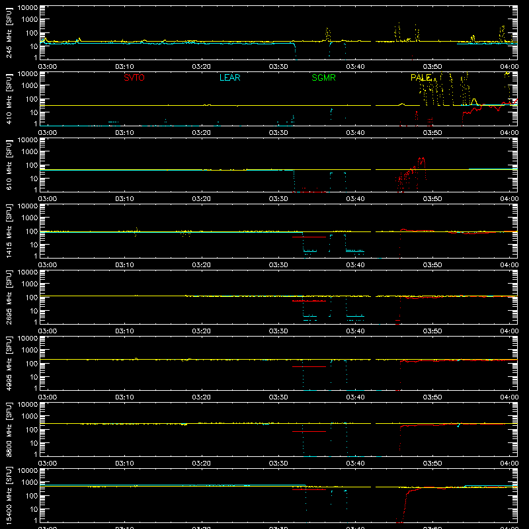Click the green SGMR station legend label
Viewport: 529px width, 529px height.
(323, 77)
